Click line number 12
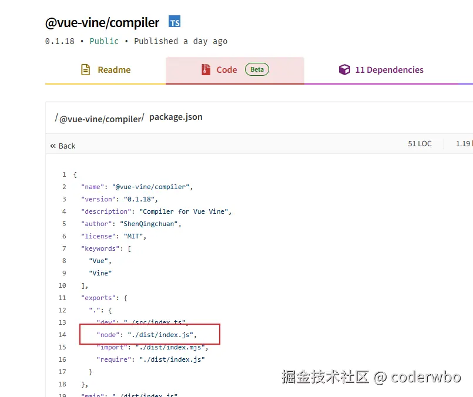 [x=62, y=311]
